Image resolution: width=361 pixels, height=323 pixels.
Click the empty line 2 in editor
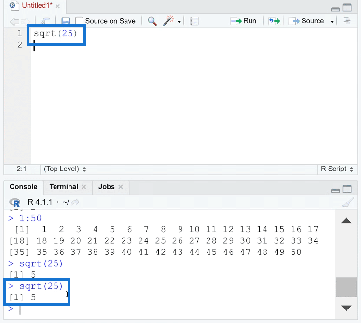tap(194, 45)
